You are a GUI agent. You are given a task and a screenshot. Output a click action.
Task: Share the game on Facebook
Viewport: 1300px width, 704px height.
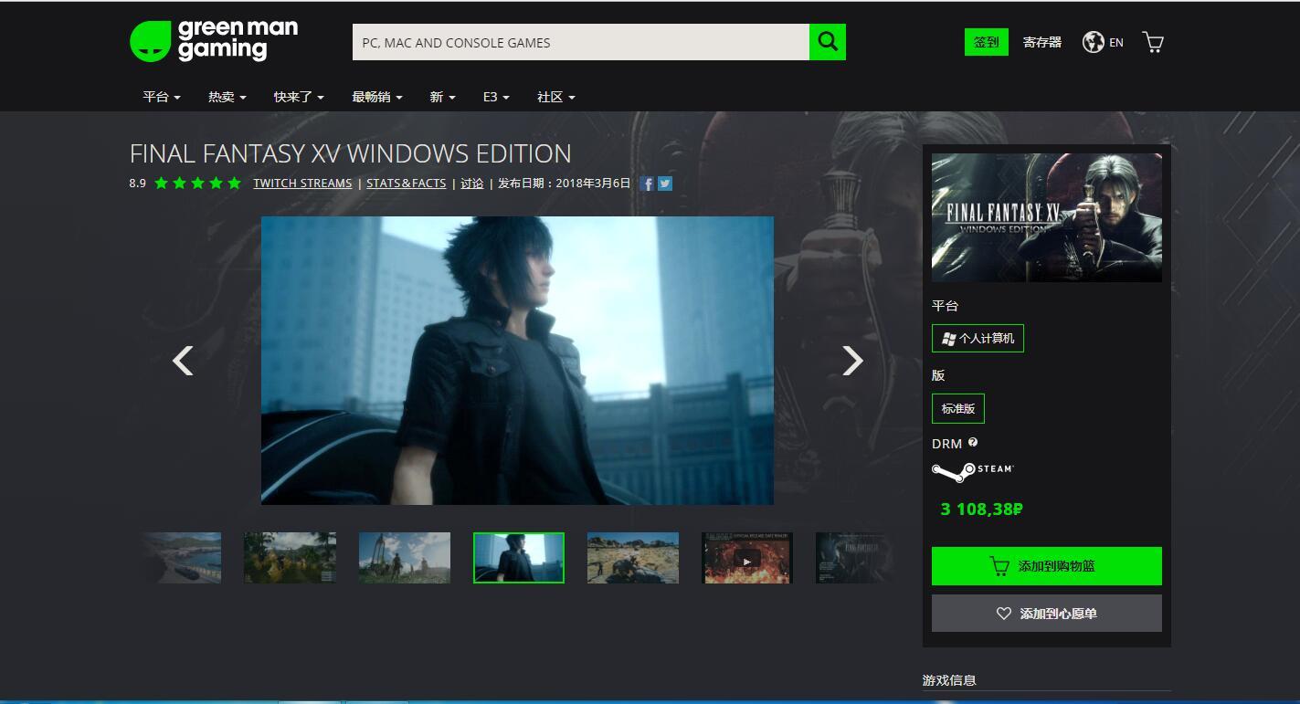coord(646,184)
